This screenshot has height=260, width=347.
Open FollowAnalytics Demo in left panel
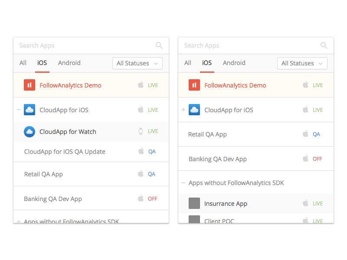[x=91, y=85]
